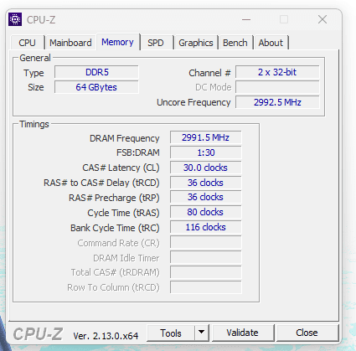
Task: Click the Validate button
Action: [242, 333]
